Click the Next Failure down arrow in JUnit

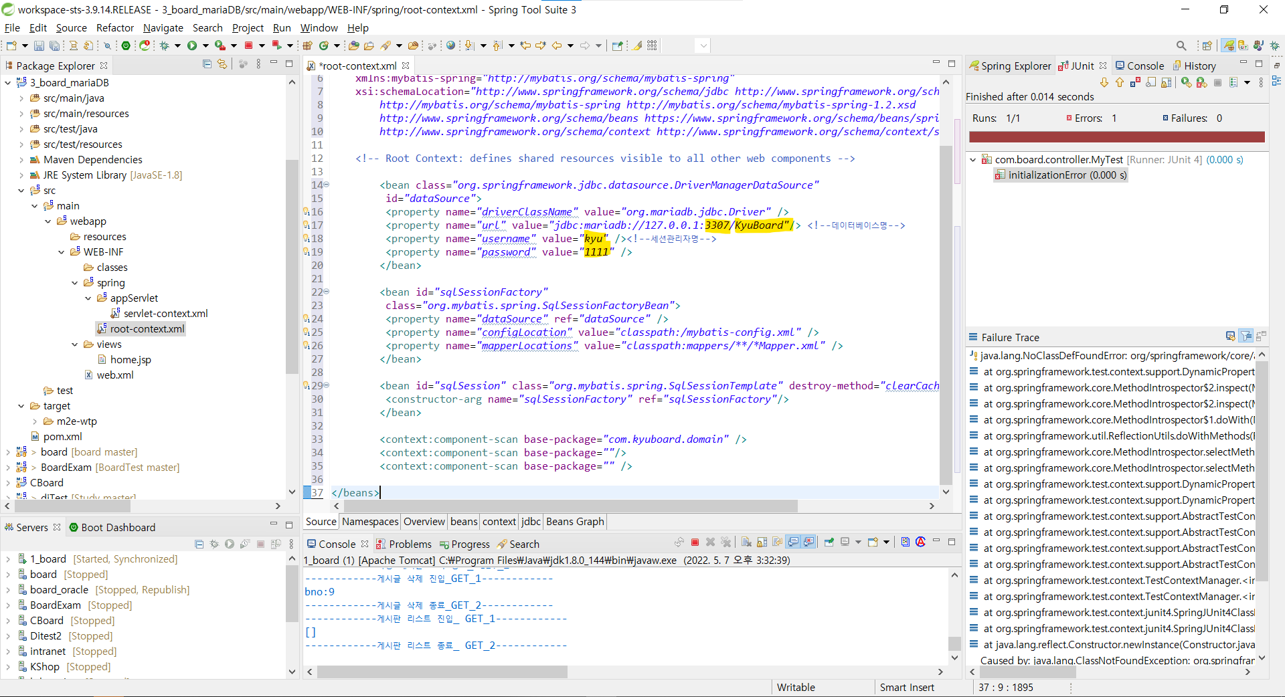[1104, 82]
